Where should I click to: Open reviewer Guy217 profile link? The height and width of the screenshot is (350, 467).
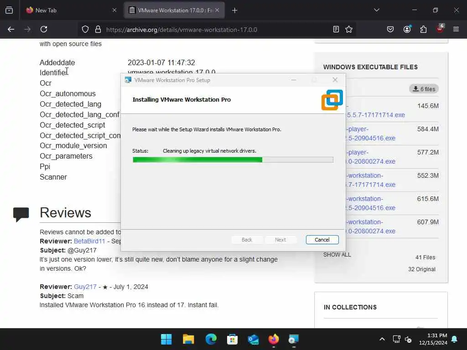tap(85, 287)
